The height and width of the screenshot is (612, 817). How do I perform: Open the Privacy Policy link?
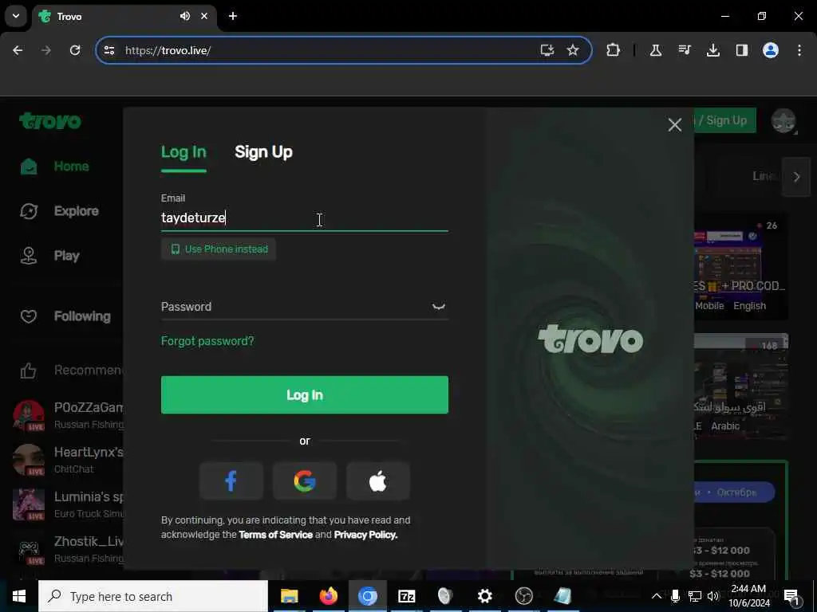tap(365, 535)
